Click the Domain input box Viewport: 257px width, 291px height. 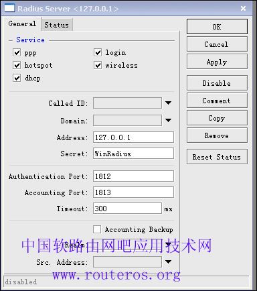tap(127, 120)
